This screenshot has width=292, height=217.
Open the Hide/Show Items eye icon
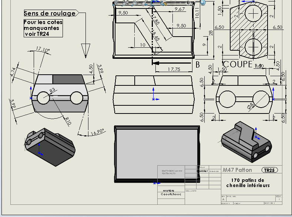click(188, 3)
